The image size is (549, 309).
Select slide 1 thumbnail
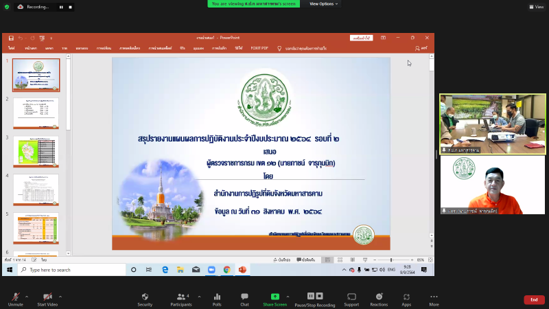(36, 75)
